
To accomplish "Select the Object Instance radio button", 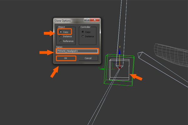I will 61,36.
